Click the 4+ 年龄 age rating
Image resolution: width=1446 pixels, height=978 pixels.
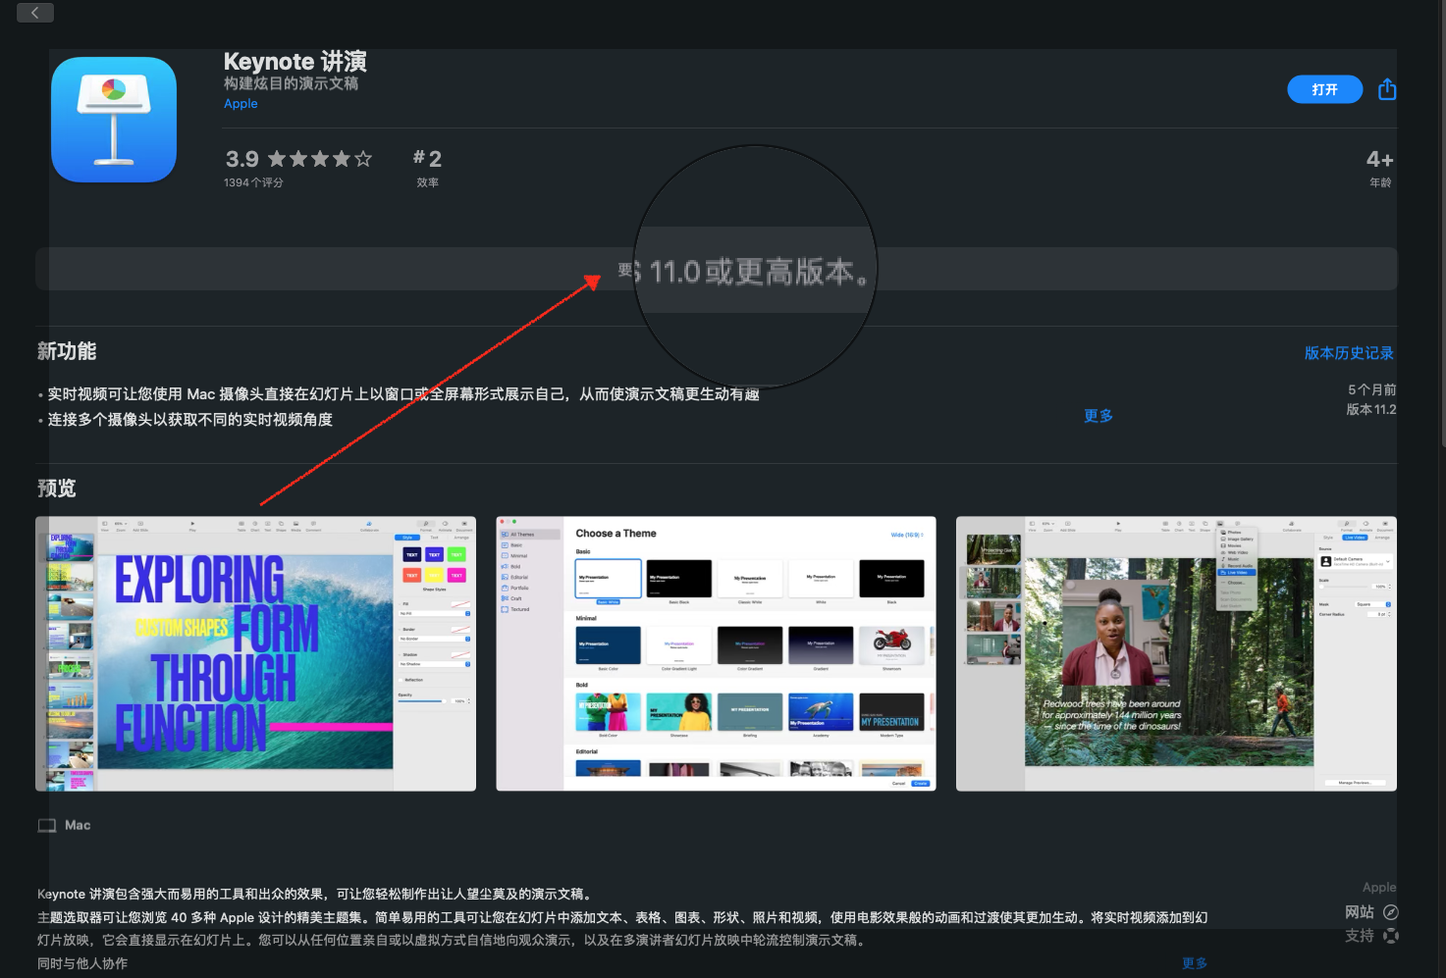click(x=1379, y=167)
